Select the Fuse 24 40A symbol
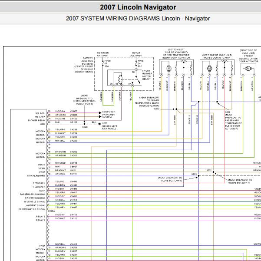Screen dimensions: 261x261 click(x=136, y=63)
